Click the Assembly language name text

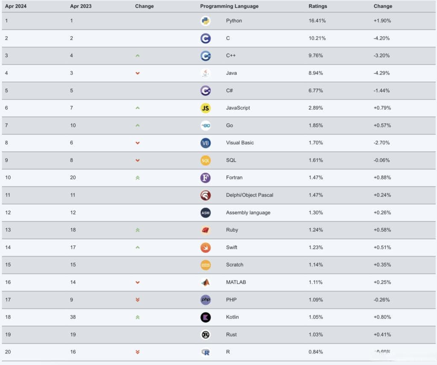point(248,213)
